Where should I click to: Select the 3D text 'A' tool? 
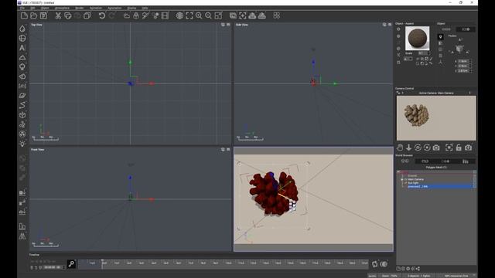[22, 48]
